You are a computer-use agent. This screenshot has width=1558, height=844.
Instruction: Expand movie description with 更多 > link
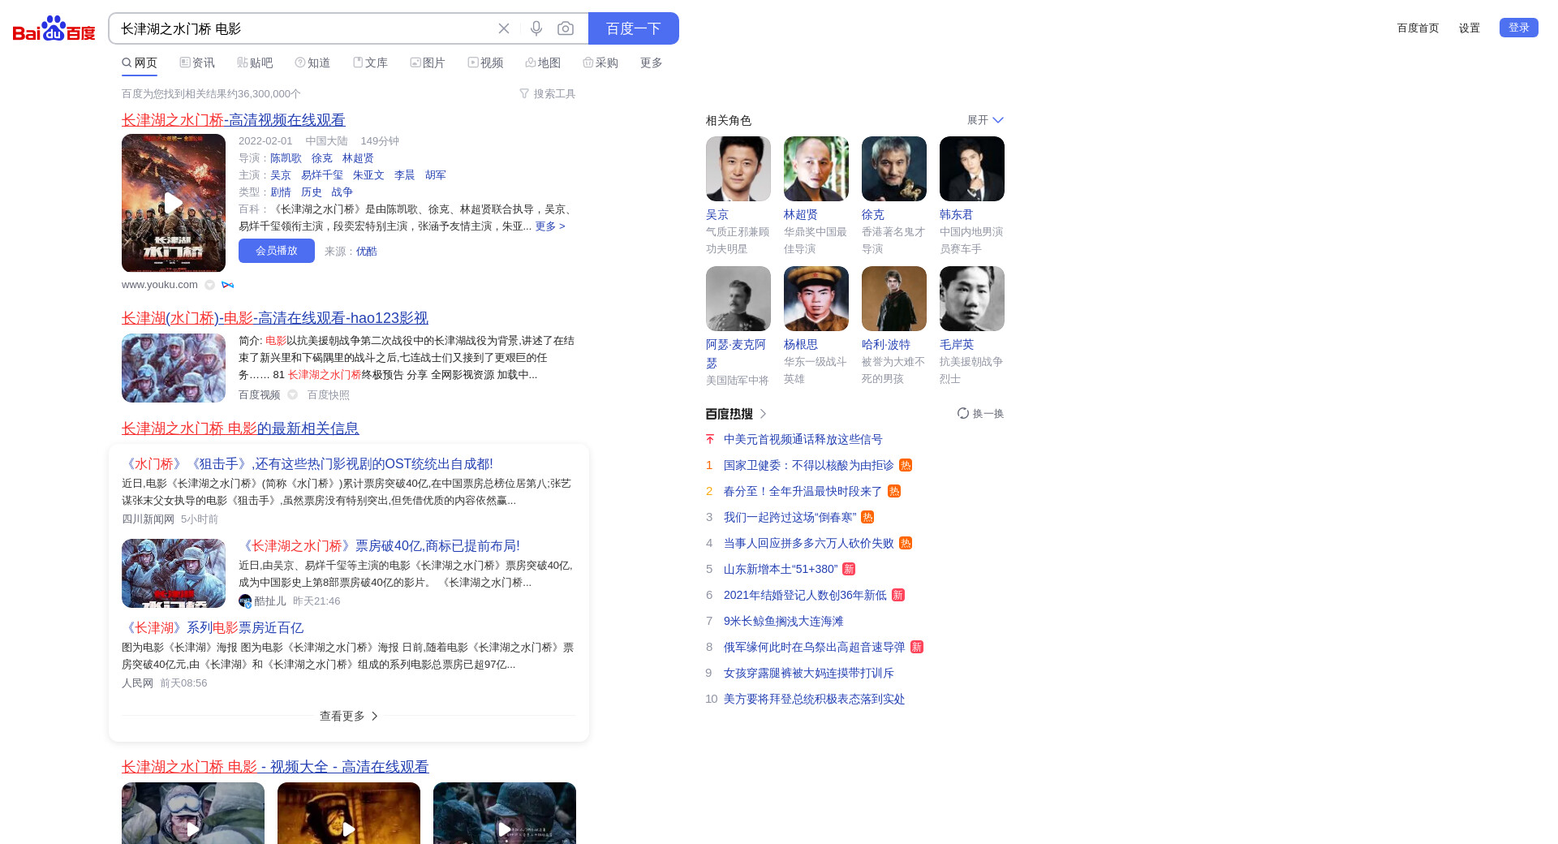(x=550, y=226)
